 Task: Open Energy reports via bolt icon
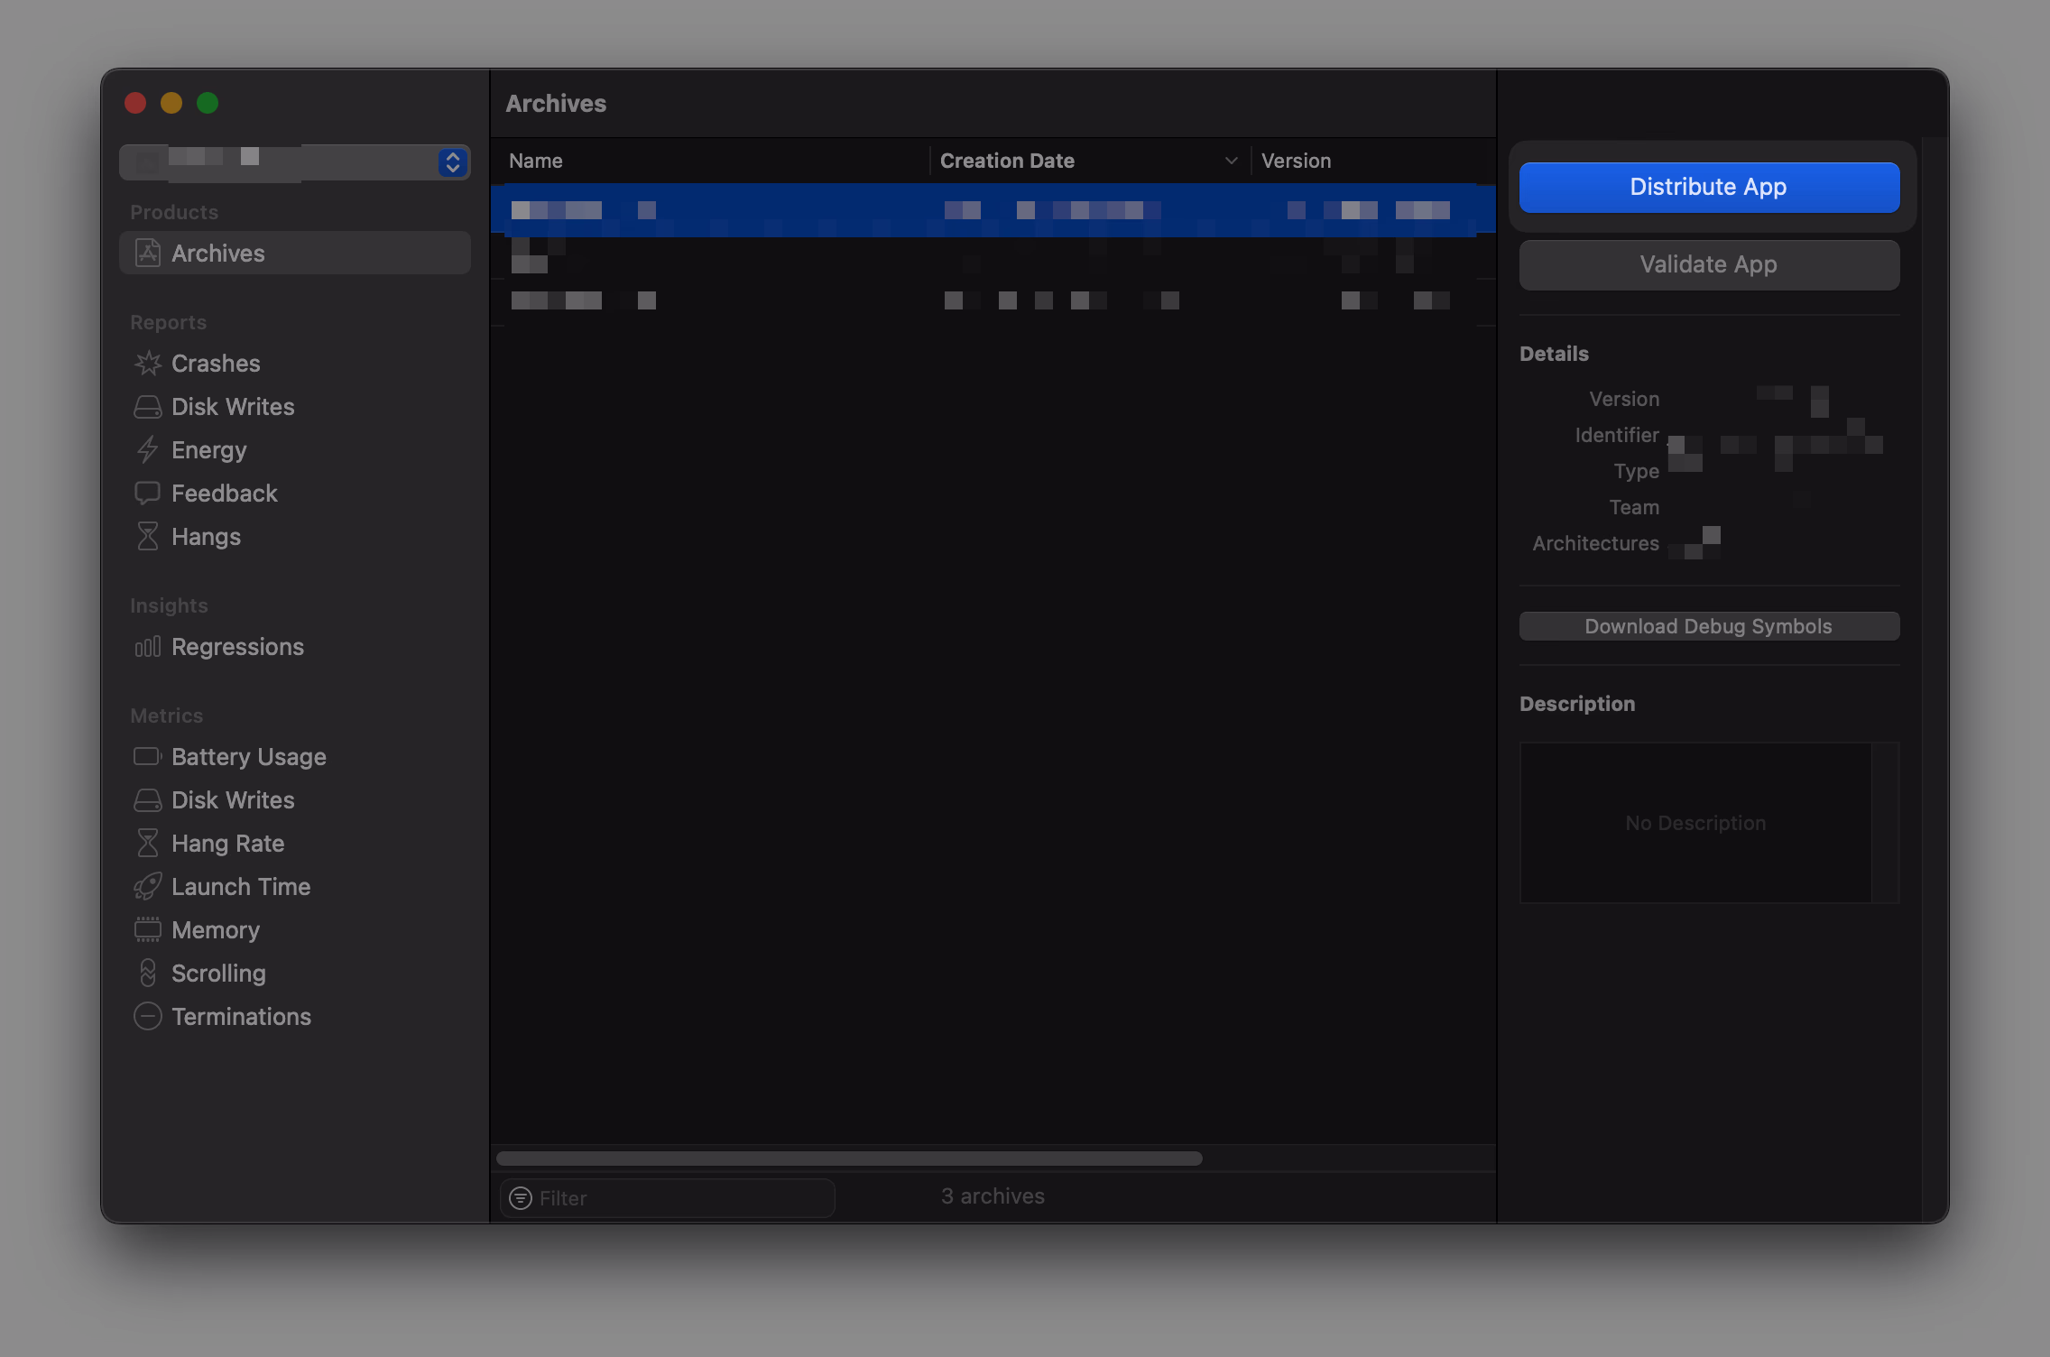[x=147, y=449]
